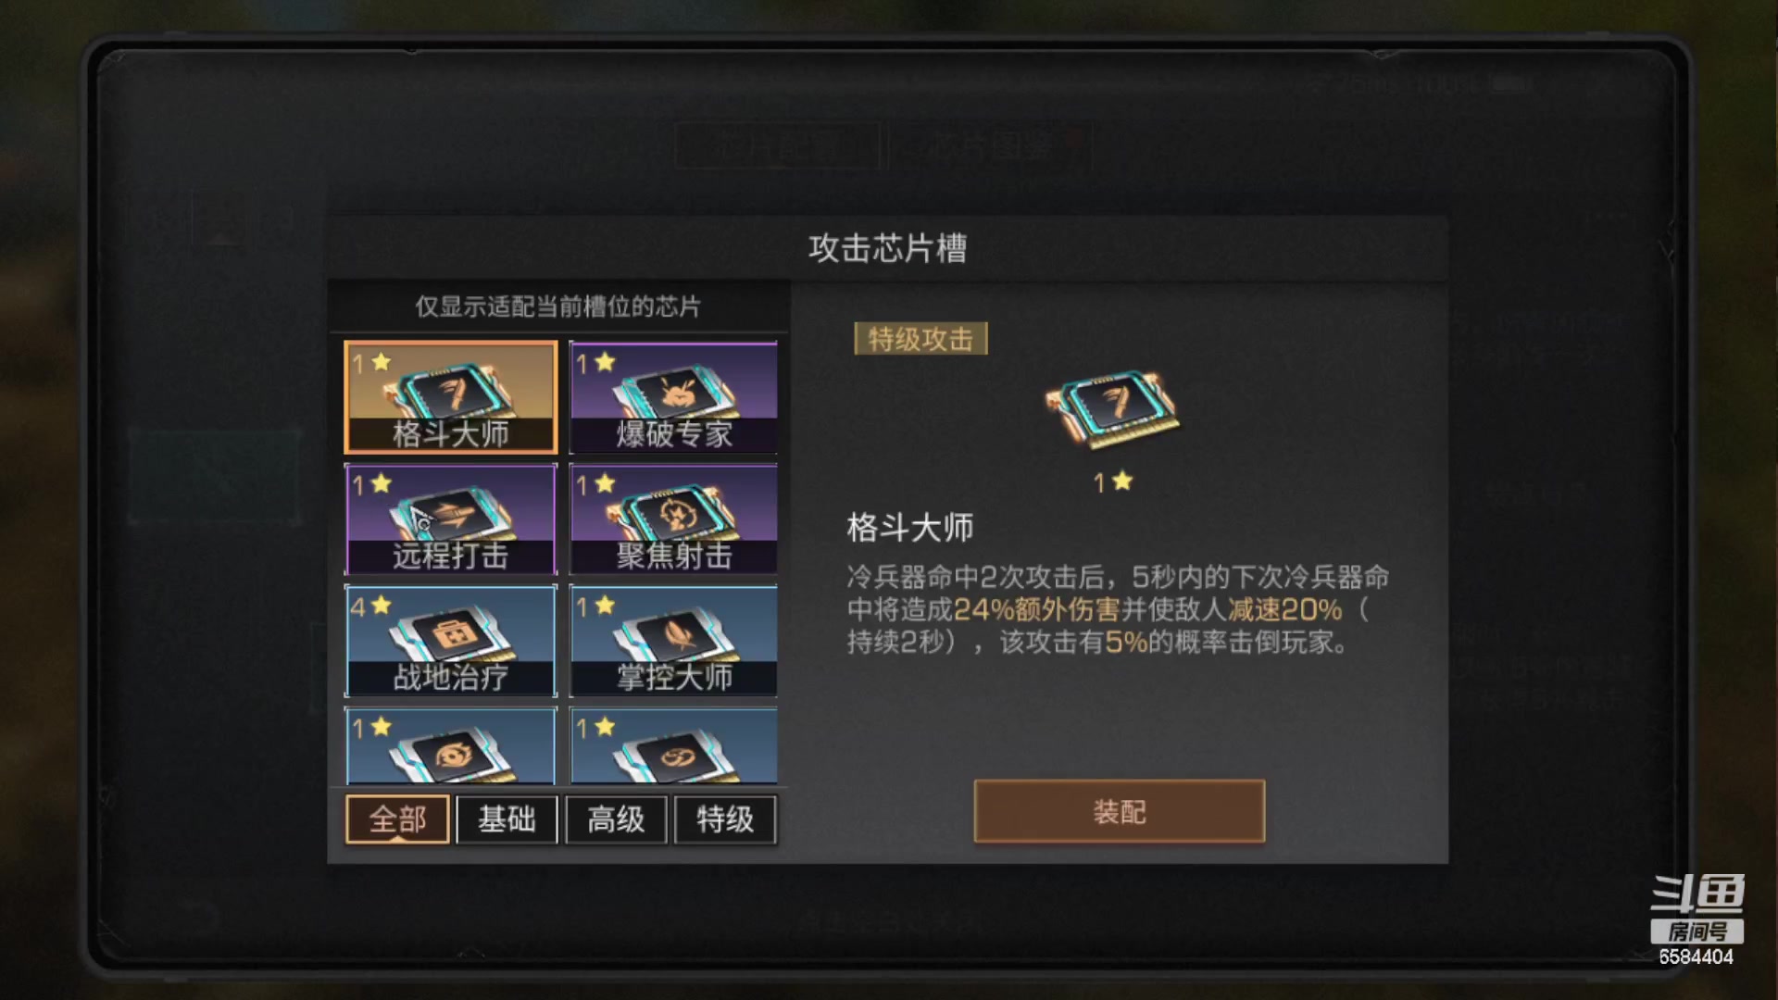
Task: Select the partially visible bottom-left blue chip
Action: [451, 746]
